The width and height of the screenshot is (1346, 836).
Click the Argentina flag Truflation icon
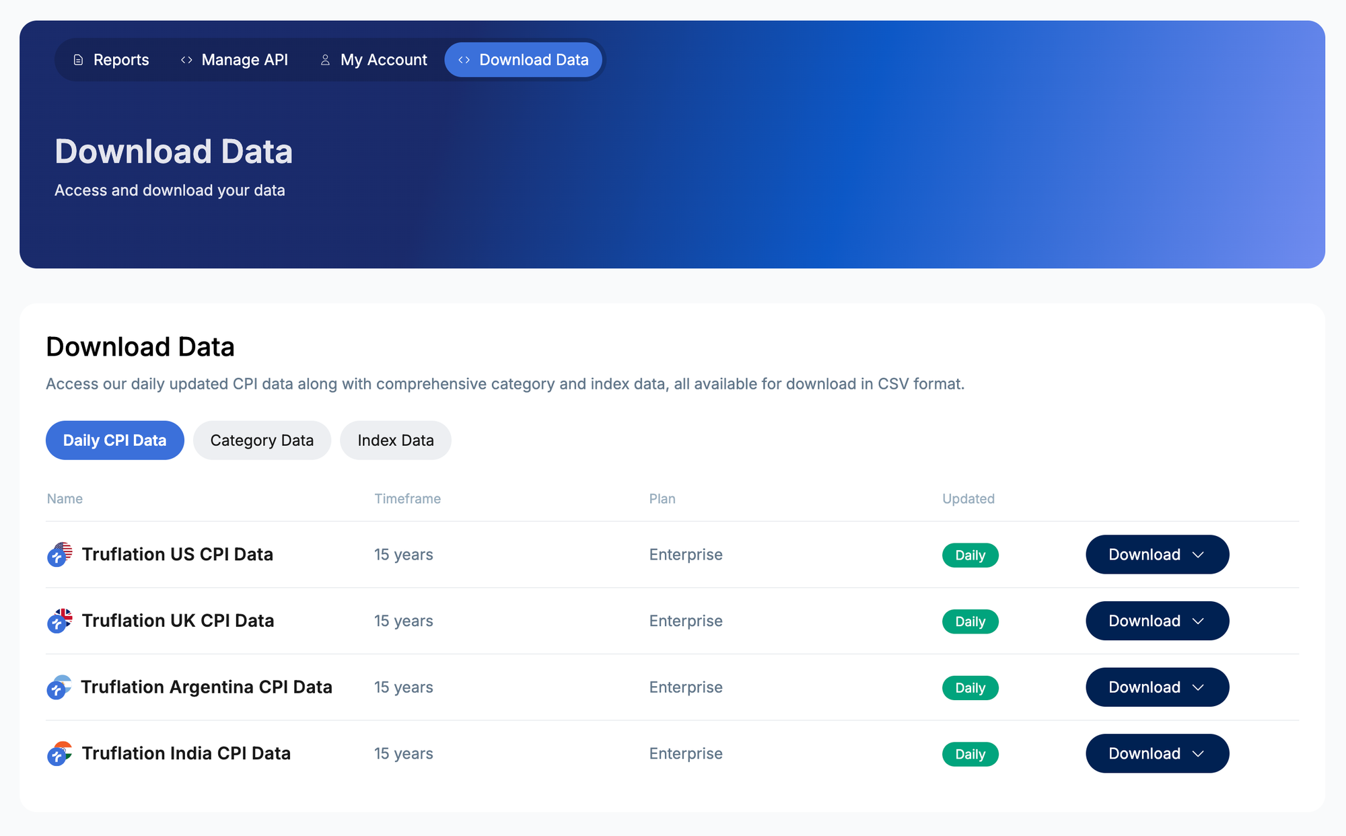coord(59,687)
